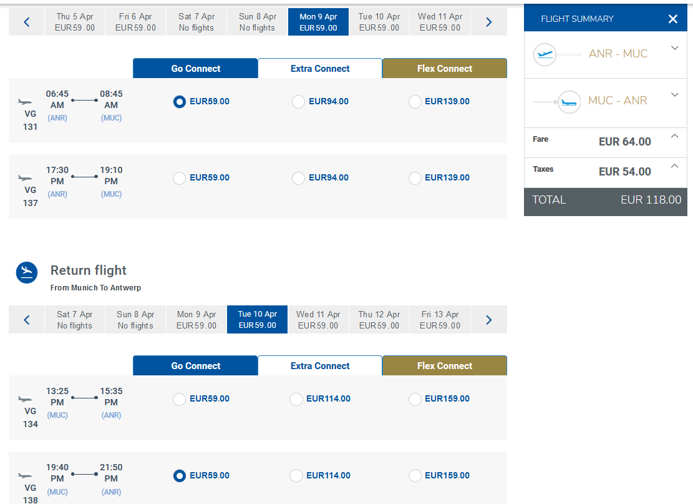693x504 pixels.
Task: Click the return Flex Connect header
Action: click(x=445, y=366)
